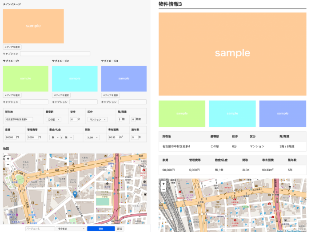
Task: Select the blue sub image in preview
Action: click(x=283, y=114)
